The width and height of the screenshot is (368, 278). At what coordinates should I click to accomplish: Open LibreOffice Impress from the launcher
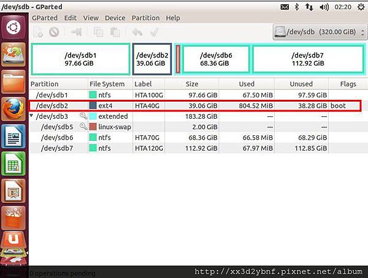13,191
